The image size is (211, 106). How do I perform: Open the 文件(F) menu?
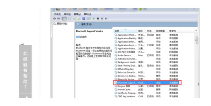[x=57, y=14]
